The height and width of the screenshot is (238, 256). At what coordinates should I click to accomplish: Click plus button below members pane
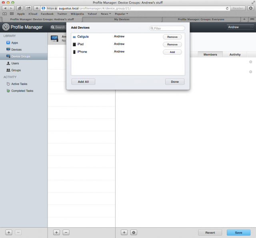click(x=124, y=232)
